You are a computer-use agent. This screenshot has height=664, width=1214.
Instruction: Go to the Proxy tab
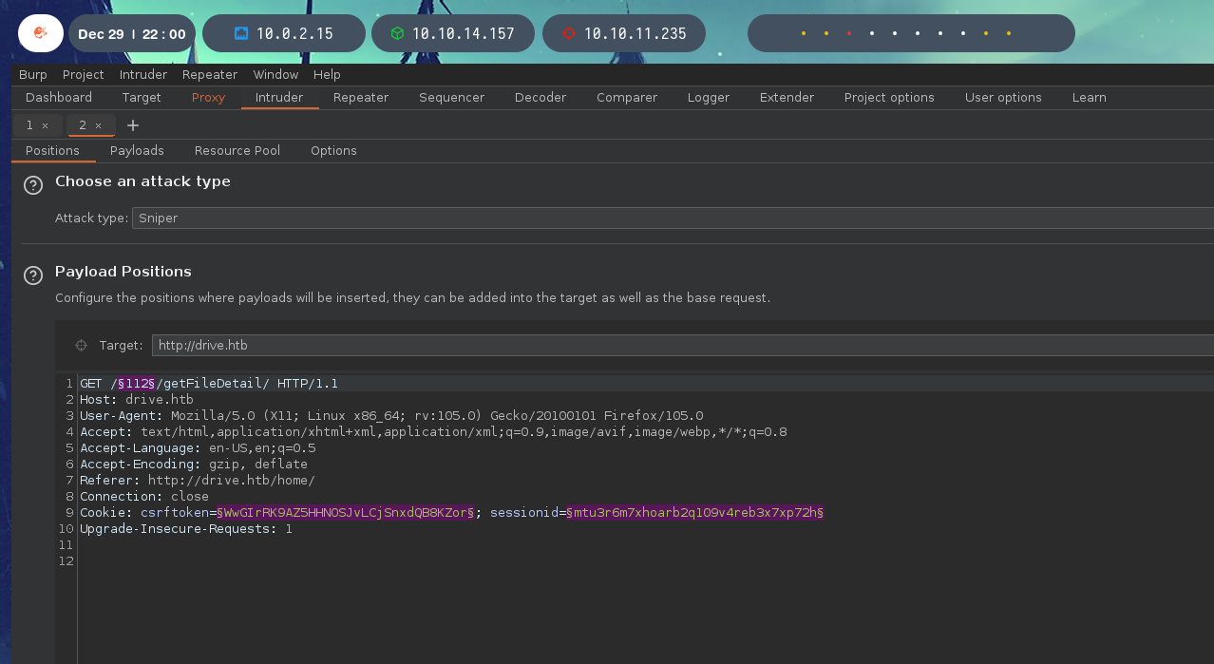[208, 97]
